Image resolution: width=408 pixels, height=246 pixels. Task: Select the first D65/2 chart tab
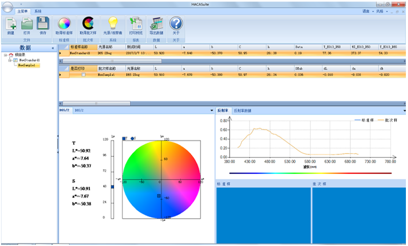64,111
